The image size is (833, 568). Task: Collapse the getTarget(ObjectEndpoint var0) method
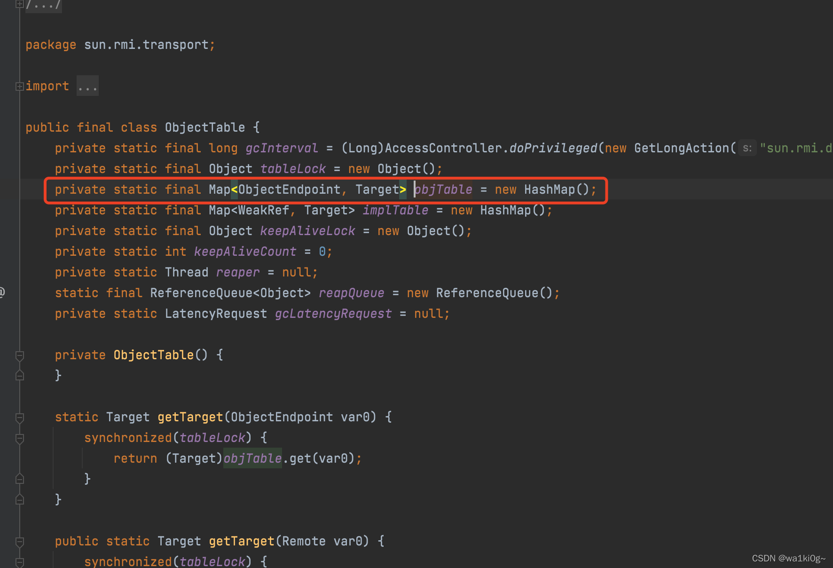pos(20,418)
